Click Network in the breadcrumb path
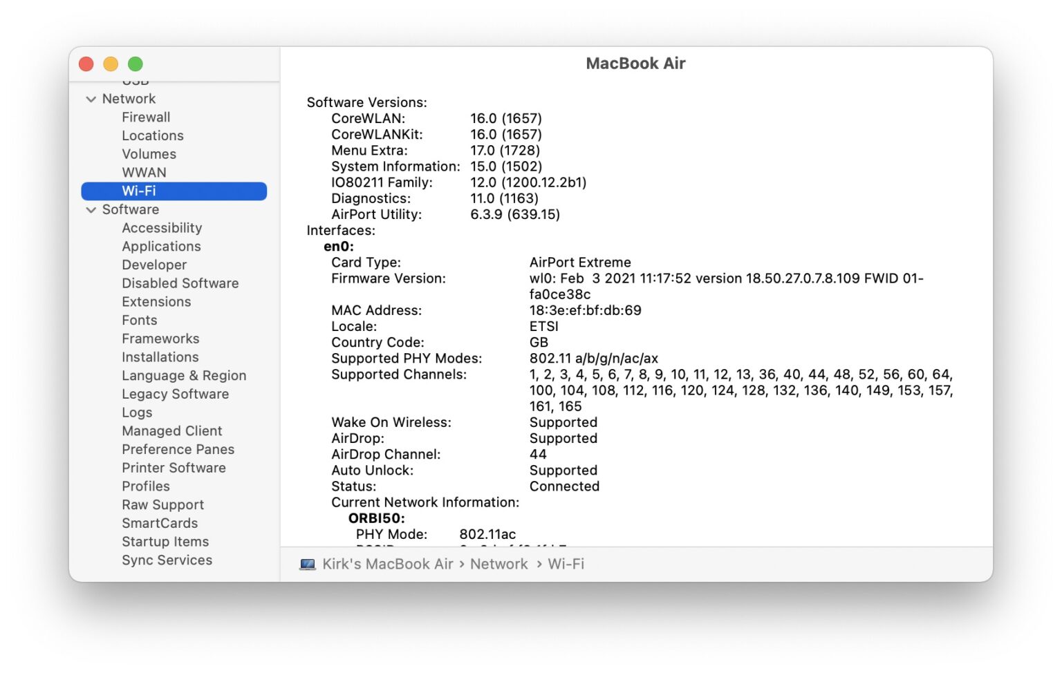The image size is (1062, 673). pyautogui.click(x=499, y=564)
